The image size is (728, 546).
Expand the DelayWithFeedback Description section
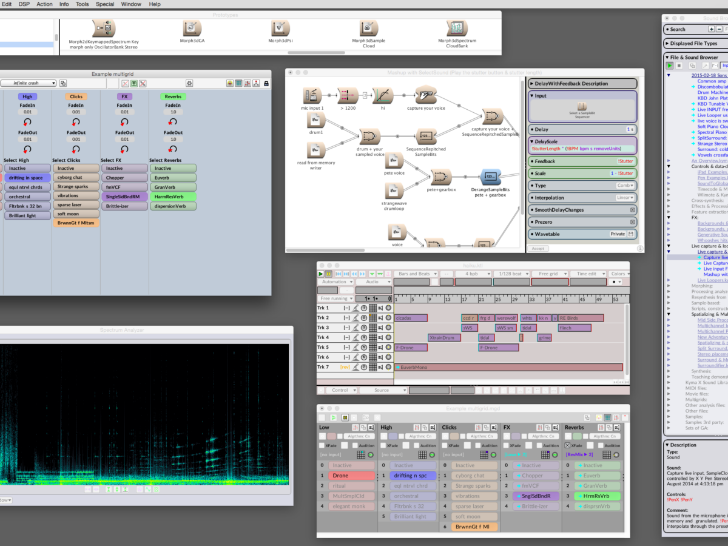tap(532, 84)
